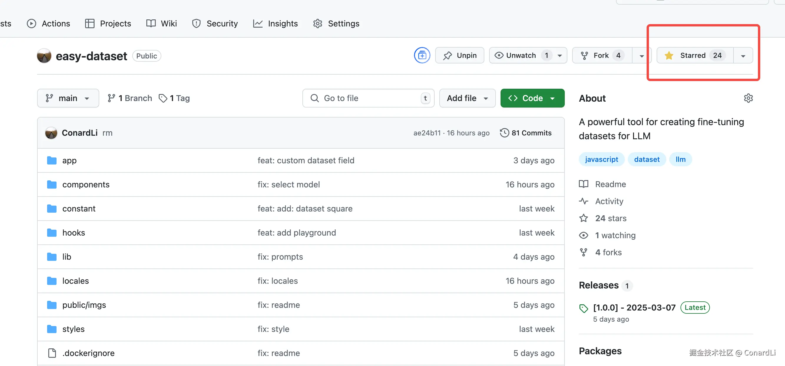This screenshot has height=366, width=785.
Task: Open star lists dropdown arrow
Action: click(x=743, y=56)
